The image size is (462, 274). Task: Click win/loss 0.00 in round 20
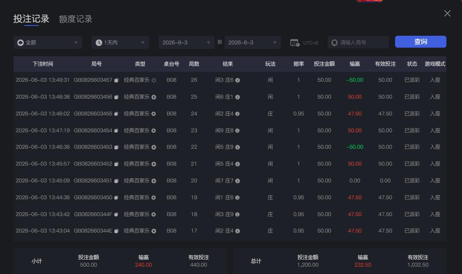(355, 180)
